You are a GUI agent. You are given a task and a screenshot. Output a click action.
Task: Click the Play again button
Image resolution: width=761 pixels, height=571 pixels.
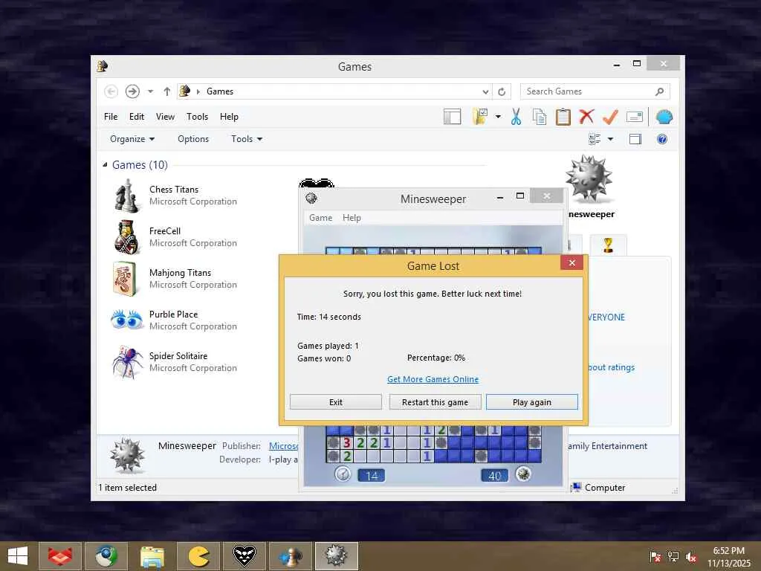click(x=532, y=402)
